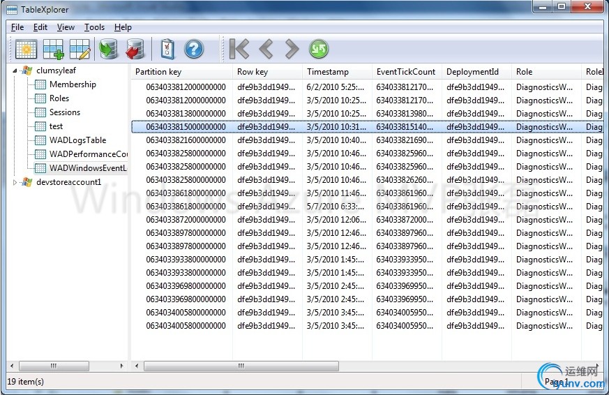This screenshot has height=395, width=609.
Task: Click the tree panel horizontal scrollbar thumb
Action: (54, 366)
